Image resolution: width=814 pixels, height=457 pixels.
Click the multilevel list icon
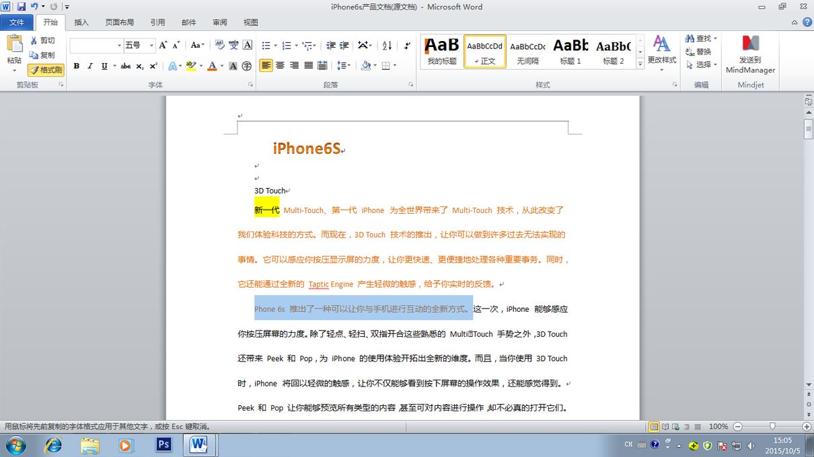[307, 45]
